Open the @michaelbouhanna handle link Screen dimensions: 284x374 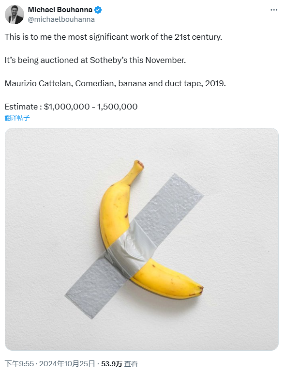click(61, 19)
